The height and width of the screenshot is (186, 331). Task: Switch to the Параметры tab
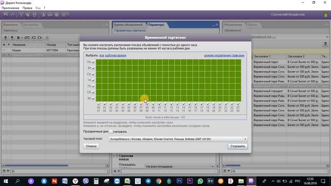coord(156,25)
